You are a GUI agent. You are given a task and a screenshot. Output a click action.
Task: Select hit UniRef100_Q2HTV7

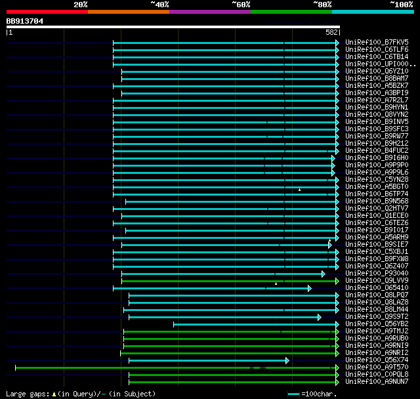click(377, 209)
